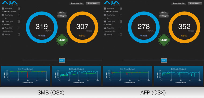Click Target Disk icon in SMB window

[3, 28]
